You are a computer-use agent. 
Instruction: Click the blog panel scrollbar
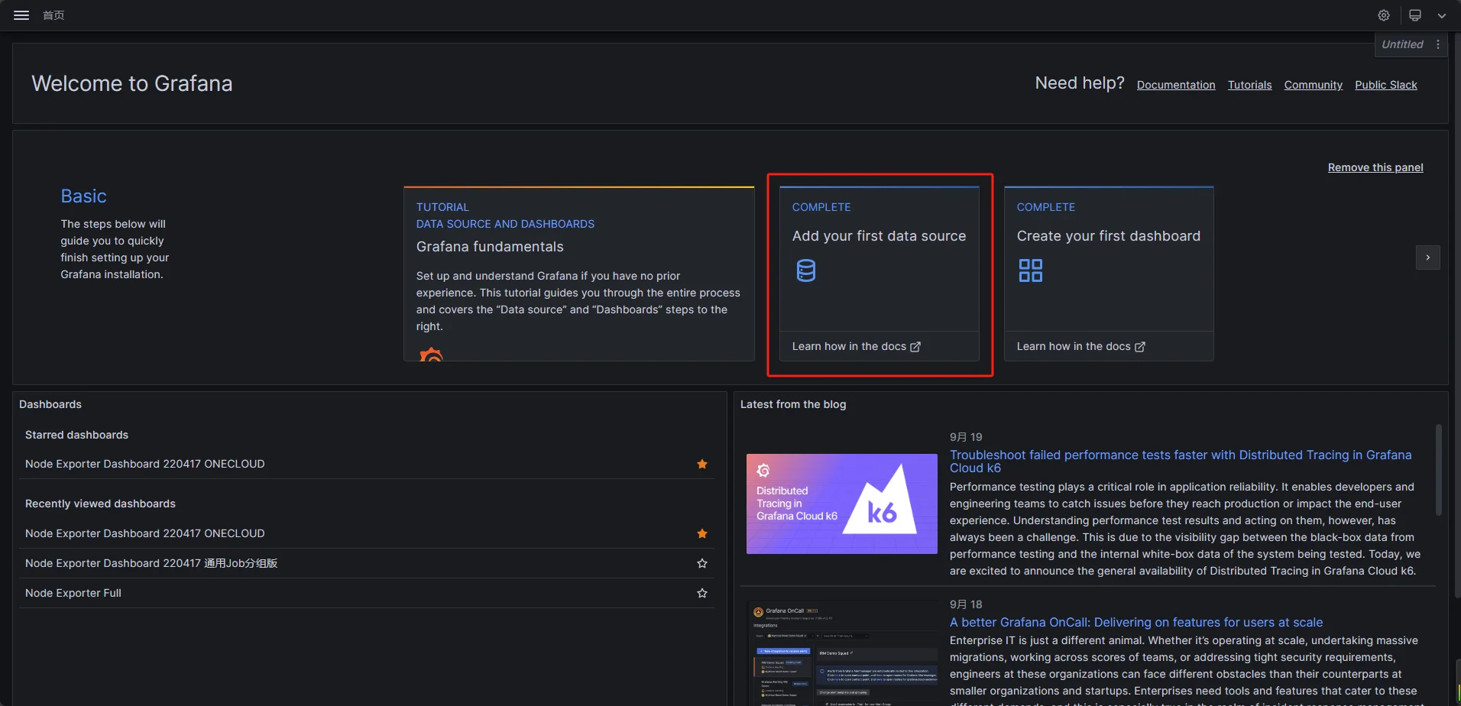1439,470
